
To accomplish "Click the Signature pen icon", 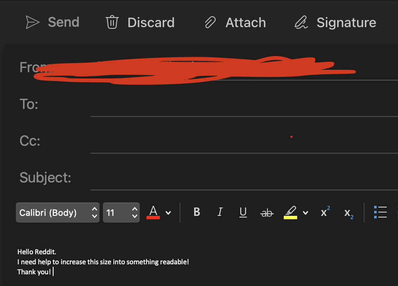I will point(301,22).
